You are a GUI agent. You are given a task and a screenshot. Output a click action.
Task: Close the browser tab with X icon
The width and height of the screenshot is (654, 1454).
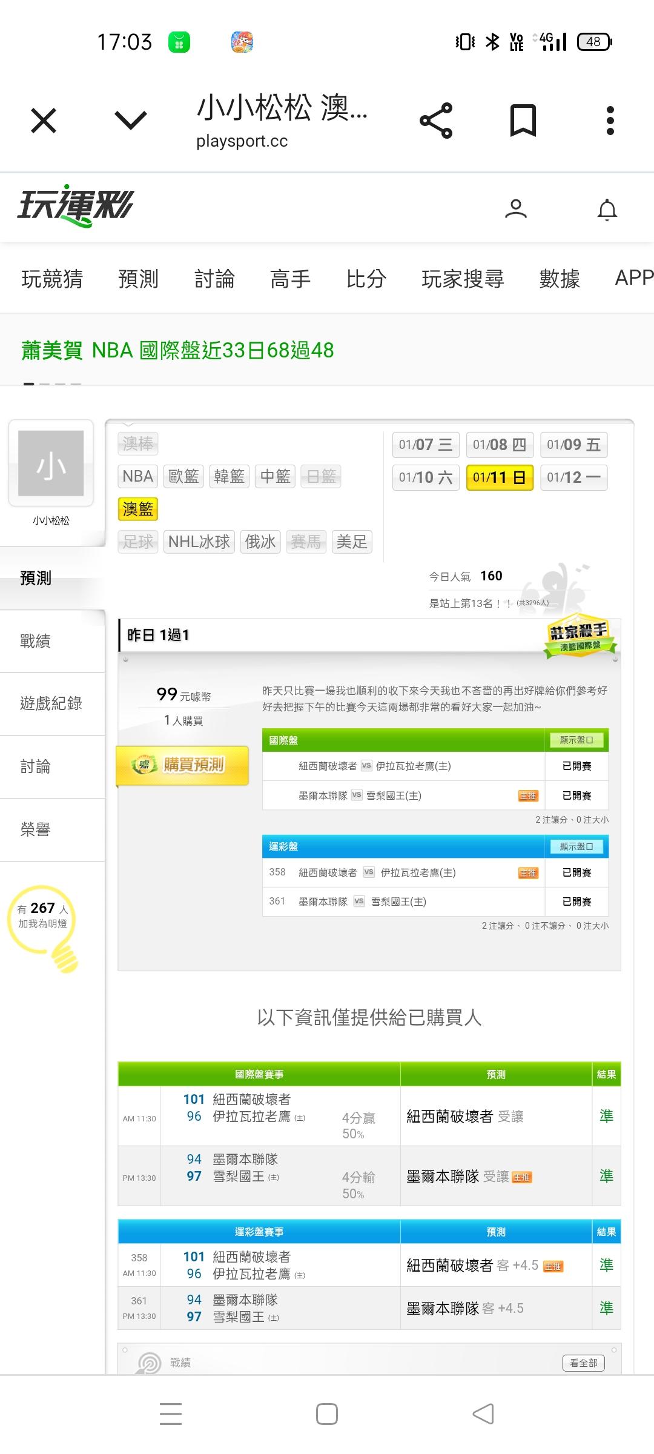pyautogui.click(x=44, y=121)
